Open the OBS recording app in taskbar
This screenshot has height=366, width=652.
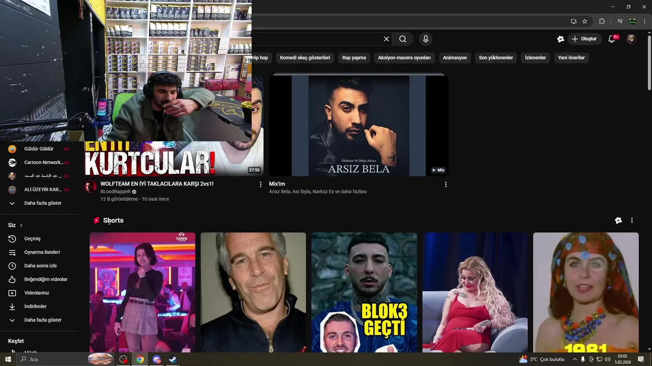pyautogui.click(x=123, y=359)
